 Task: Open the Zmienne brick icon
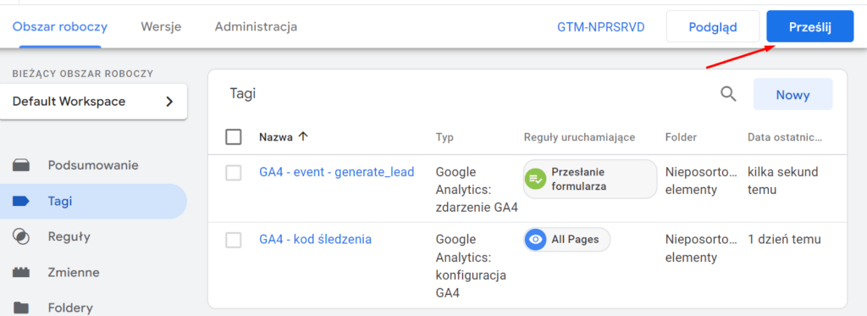click(x=21, y=272)
